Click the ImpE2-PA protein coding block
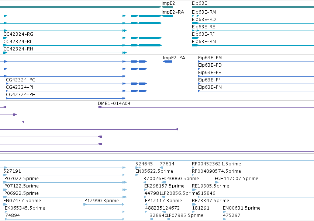Image resolution: width=314 pixels, height=221 pixels. [168, 62]
